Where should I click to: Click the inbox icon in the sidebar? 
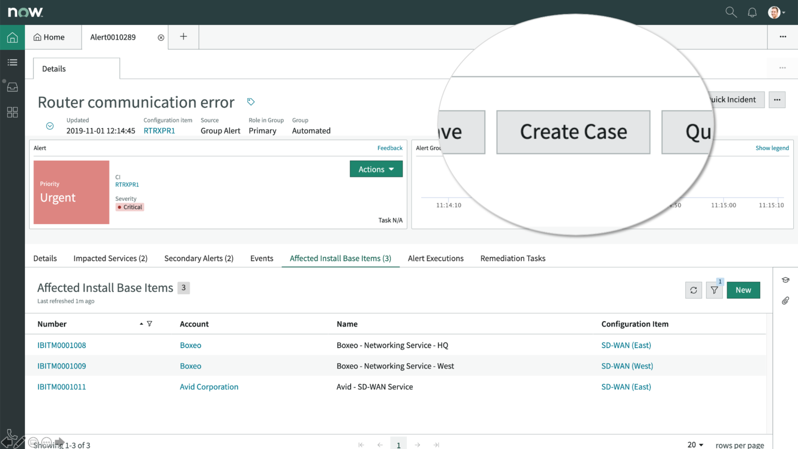(x=12, y=87)
